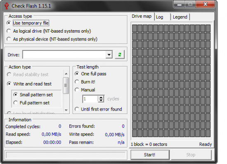Viewport: 227px width, 164px height.
Task: Click the Completed cycles label
Action: pos(23,126)
